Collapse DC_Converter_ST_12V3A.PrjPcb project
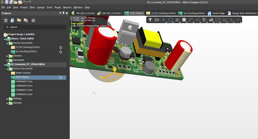 pyautogui.click(x=5, y=65)
